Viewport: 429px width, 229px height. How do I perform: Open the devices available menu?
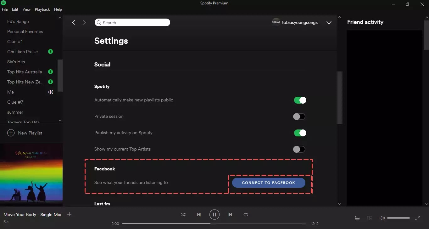pos(370,218)
